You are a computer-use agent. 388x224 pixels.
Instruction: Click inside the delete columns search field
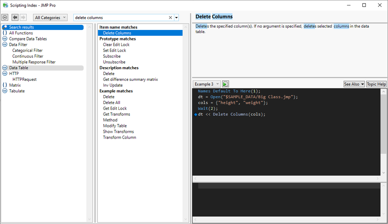coord(120,17)
